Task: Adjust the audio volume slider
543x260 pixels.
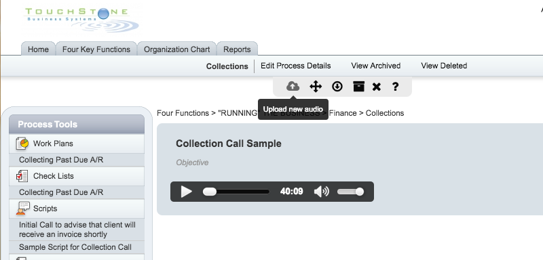Action: click(350, 192)
